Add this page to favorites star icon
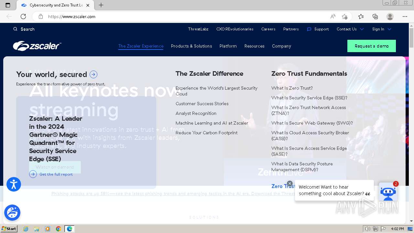 pos(344,17)
